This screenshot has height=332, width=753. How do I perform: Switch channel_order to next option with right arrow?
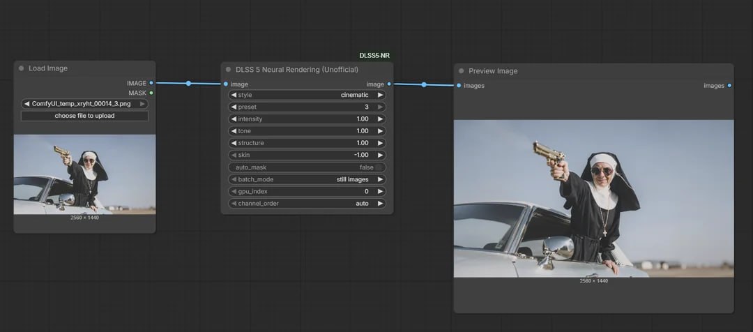click(x=380, y=203)
